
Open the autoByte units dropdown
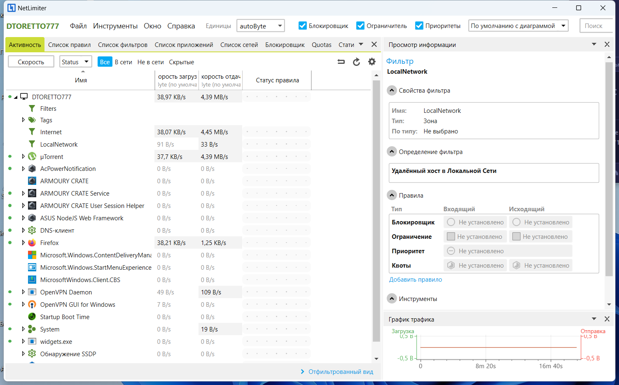(260, 26)
